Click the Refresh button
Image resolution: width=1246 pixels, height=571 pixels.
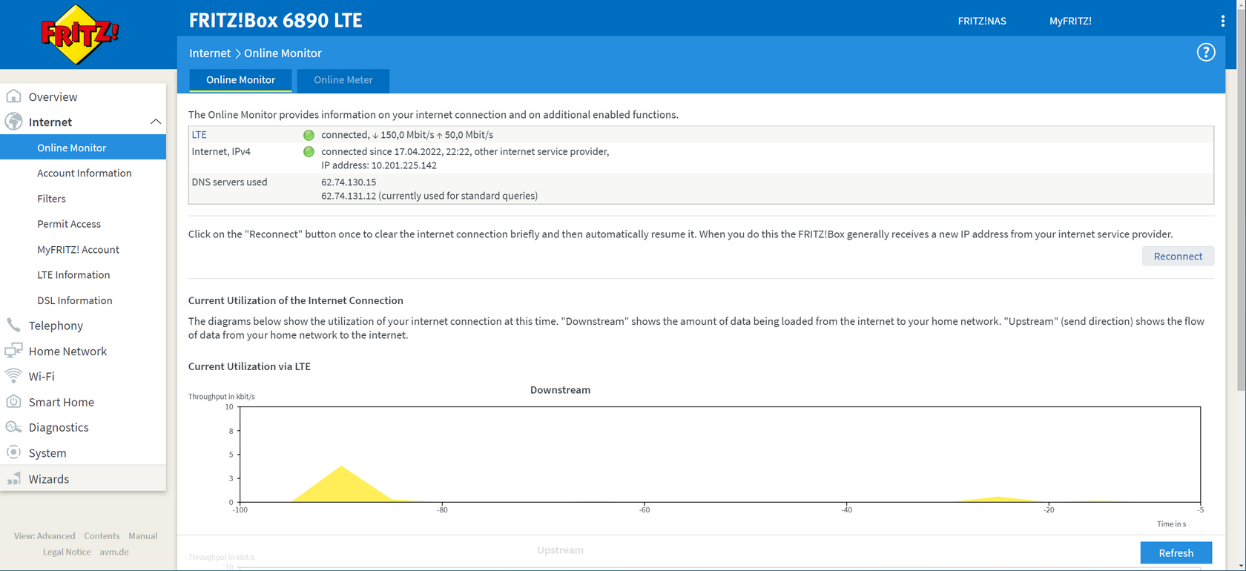pyautogui.click(x=1176, y=552)
